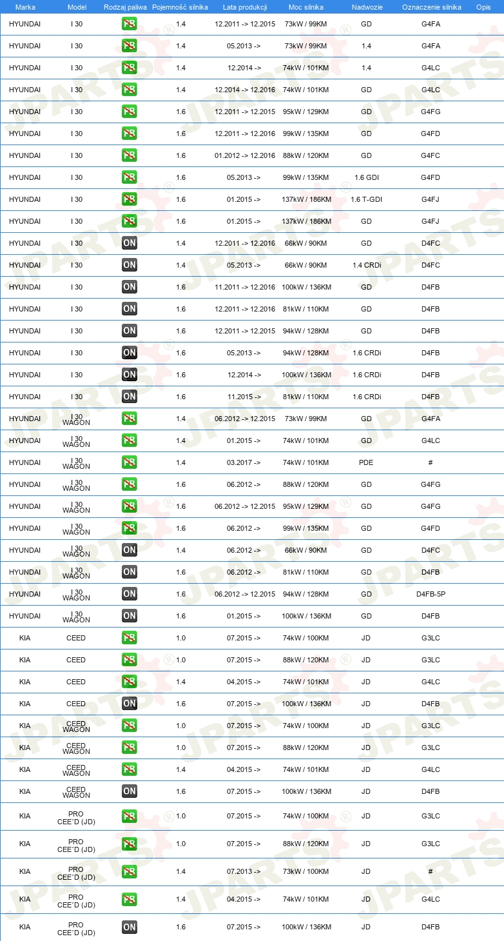
Task: Click PB icon in I30 Wagon G4LC row
Action: coord(130,441)
